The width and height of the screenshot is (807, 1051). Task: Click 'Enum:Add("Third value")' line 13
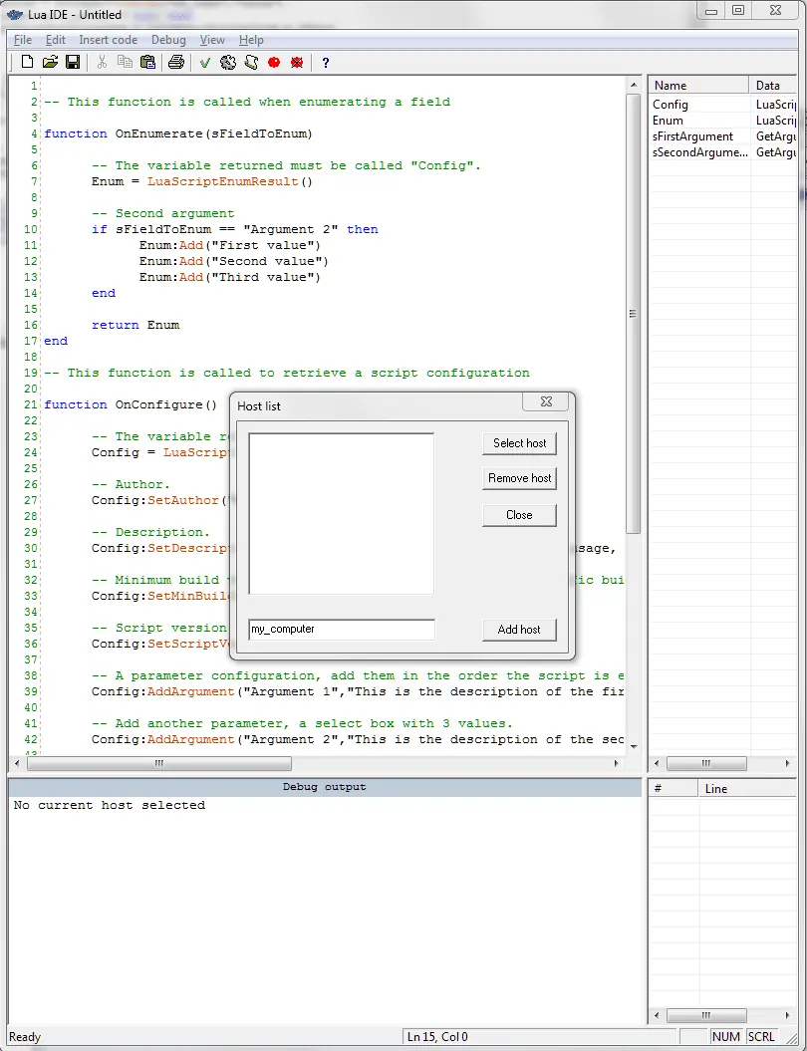pos(230,277)
